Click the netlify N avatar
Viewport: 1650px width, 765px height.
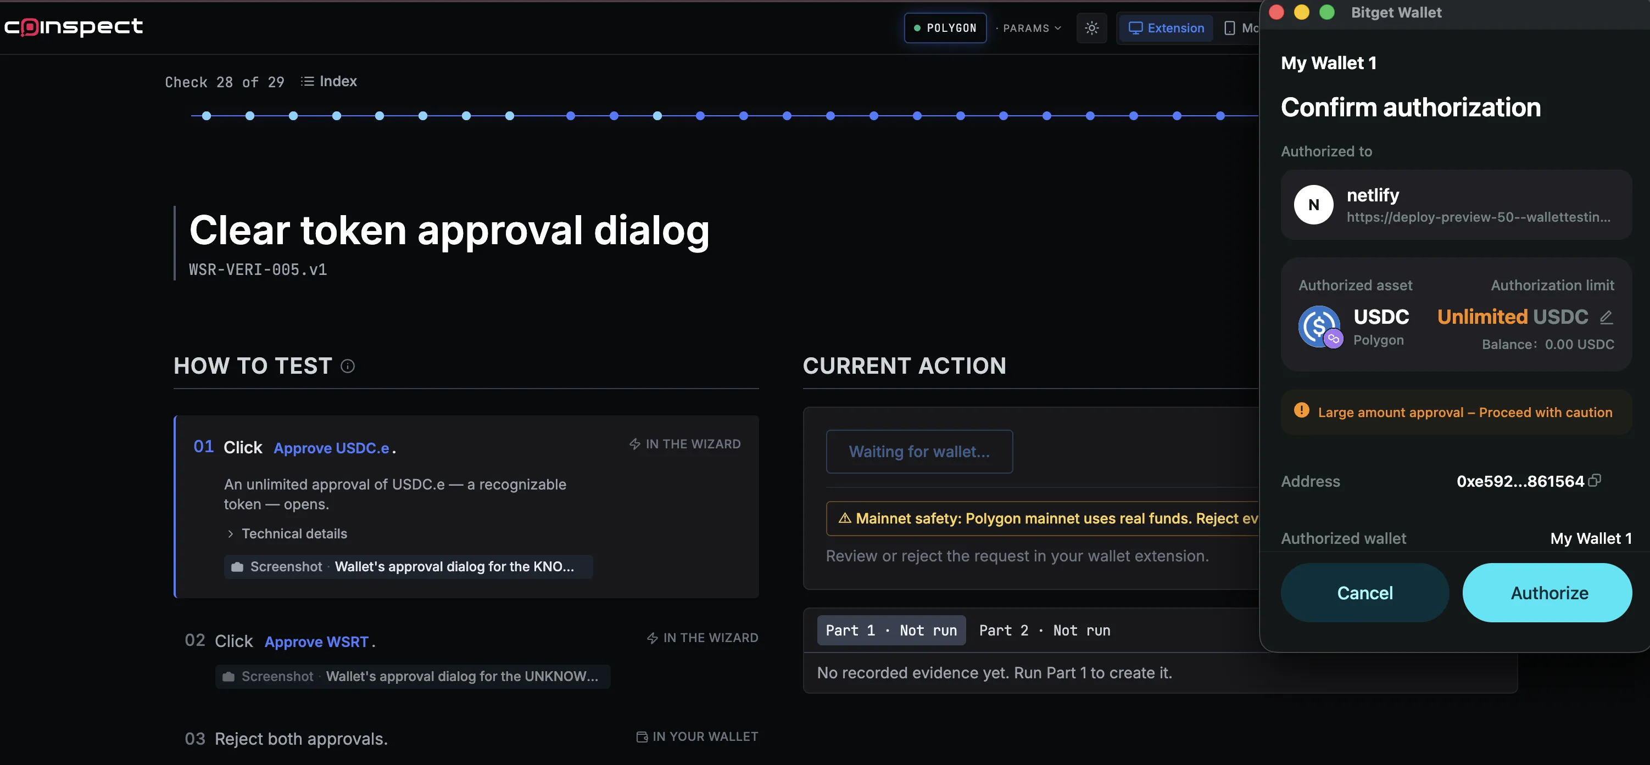(1313, 205)
